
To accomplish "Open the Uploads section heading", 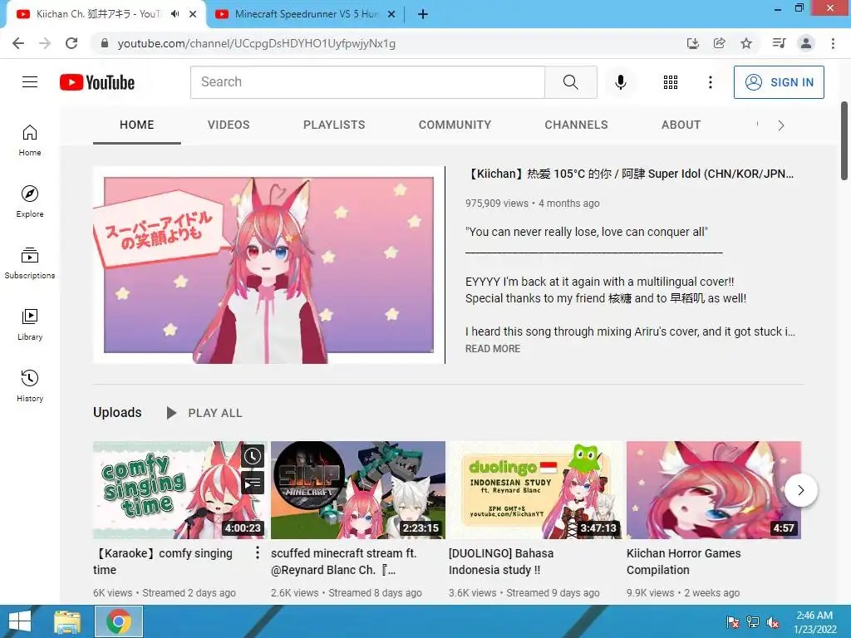I will (x=117, y=412).
